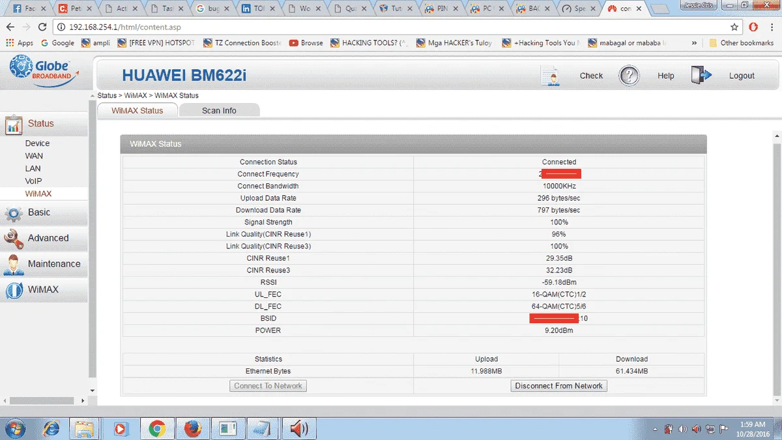
Task: Click the Disconnect From Network button
Action: point(558,386)
